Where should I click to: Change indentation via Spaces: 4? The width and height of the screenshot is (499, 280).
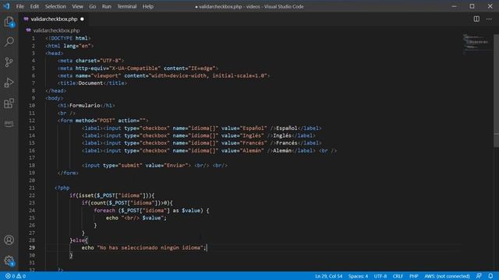[x=358, y=276]
